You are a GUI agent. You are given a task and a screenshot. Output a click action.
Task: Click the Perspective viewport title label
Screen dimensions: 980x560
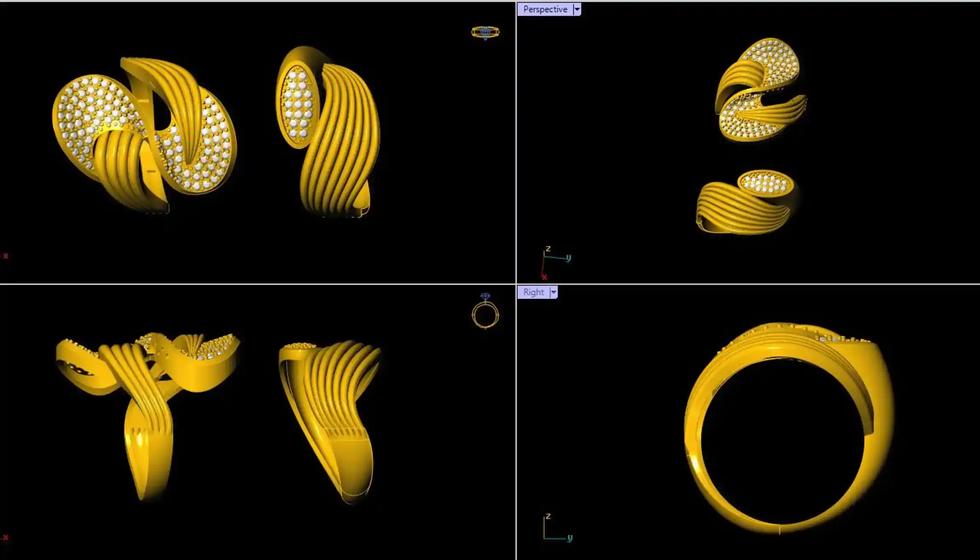coord(545,9)
